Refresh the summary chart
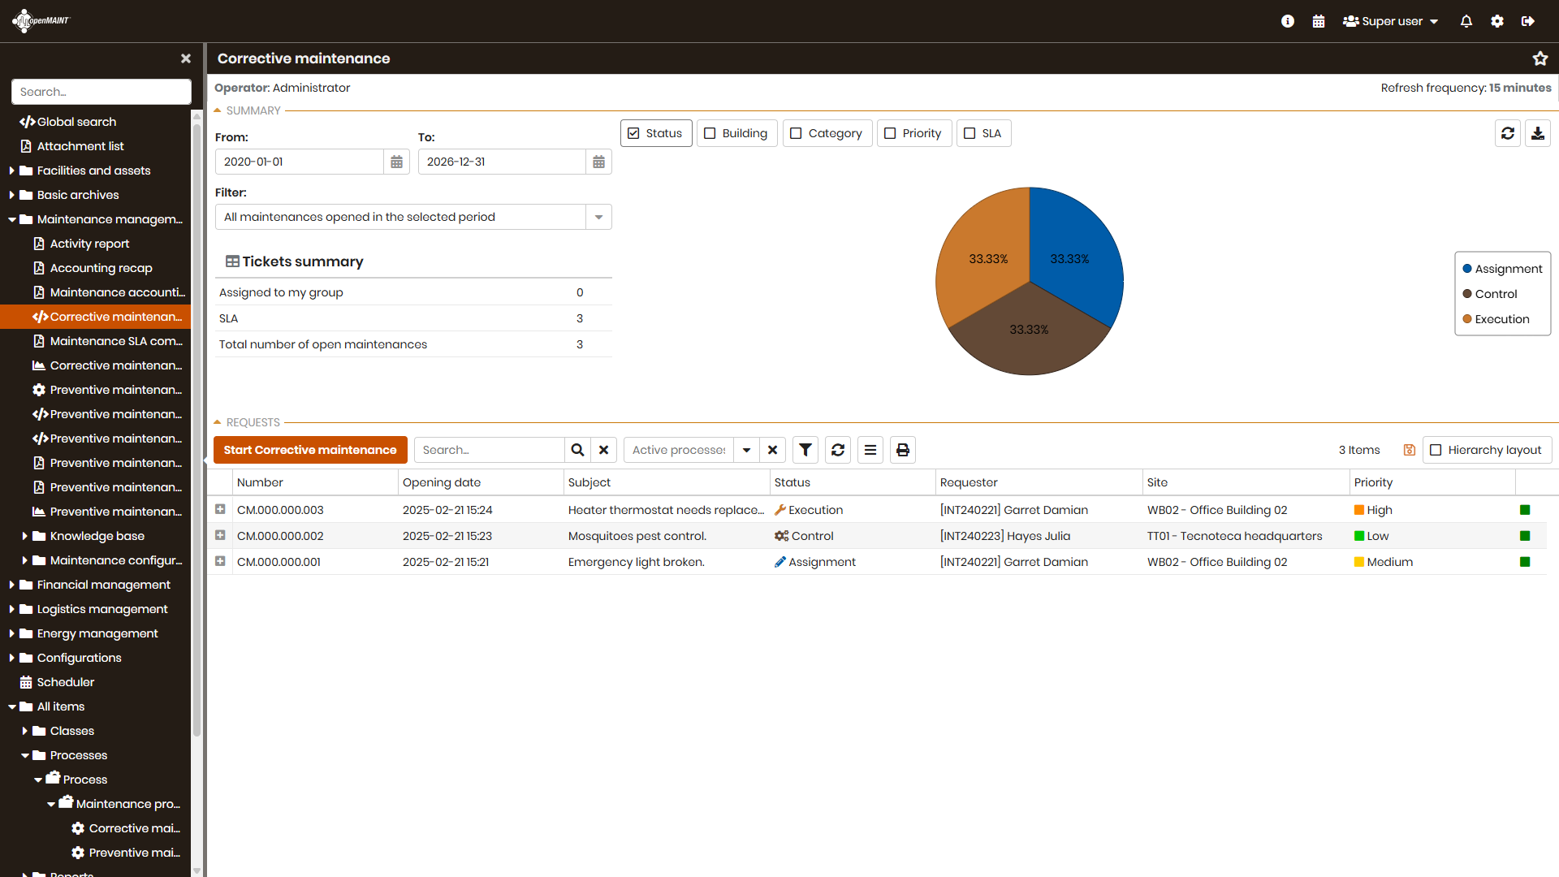The height and width of the screenshot is (877, 1559). (1508, 133)
